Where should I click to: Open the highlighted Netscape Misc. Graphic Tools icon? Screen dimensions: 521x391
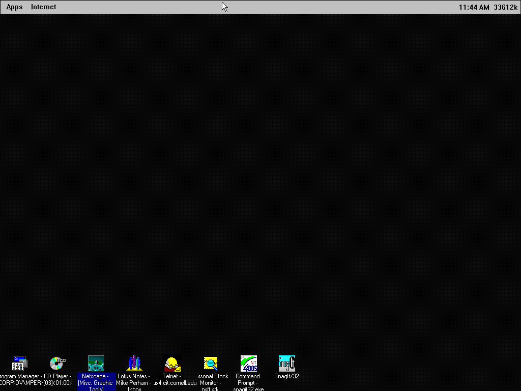tap(96, 363)
